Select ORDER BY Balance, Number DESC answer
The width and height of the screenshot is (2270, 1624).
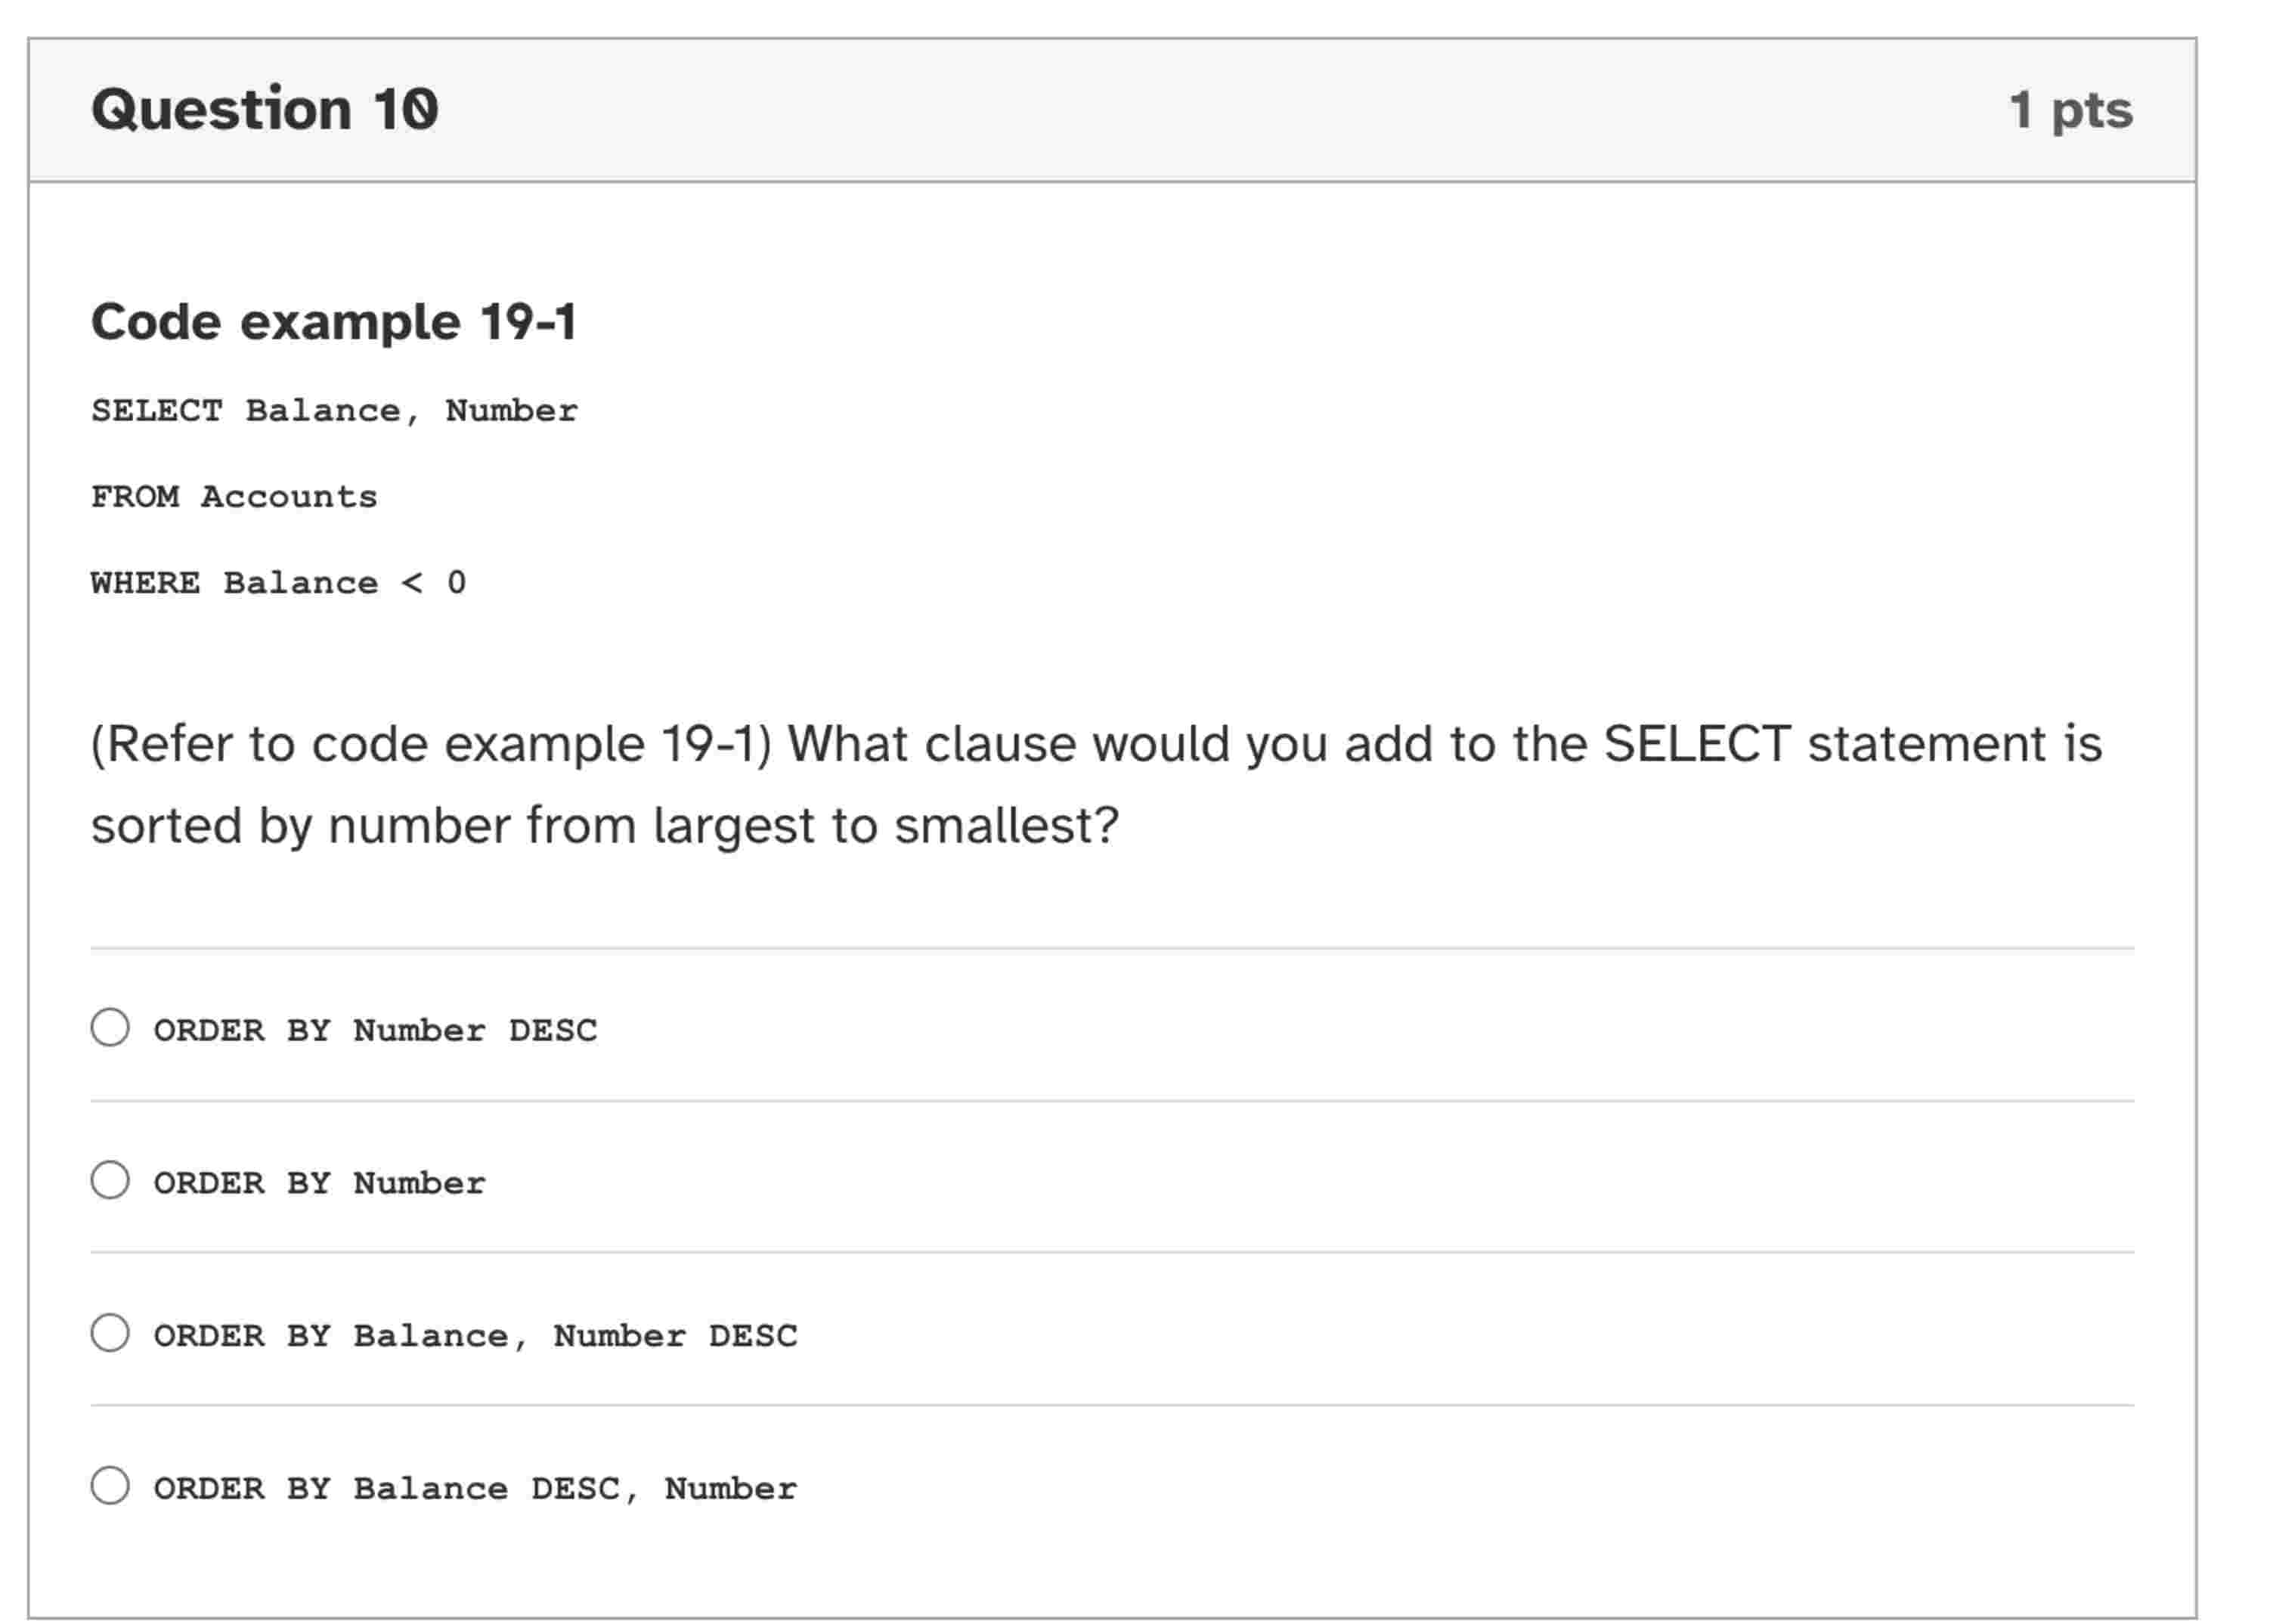(x=110, y=1333)
